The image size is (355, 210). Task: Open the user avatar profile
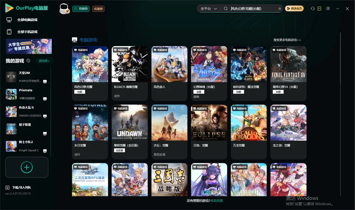tap(64, 9)
